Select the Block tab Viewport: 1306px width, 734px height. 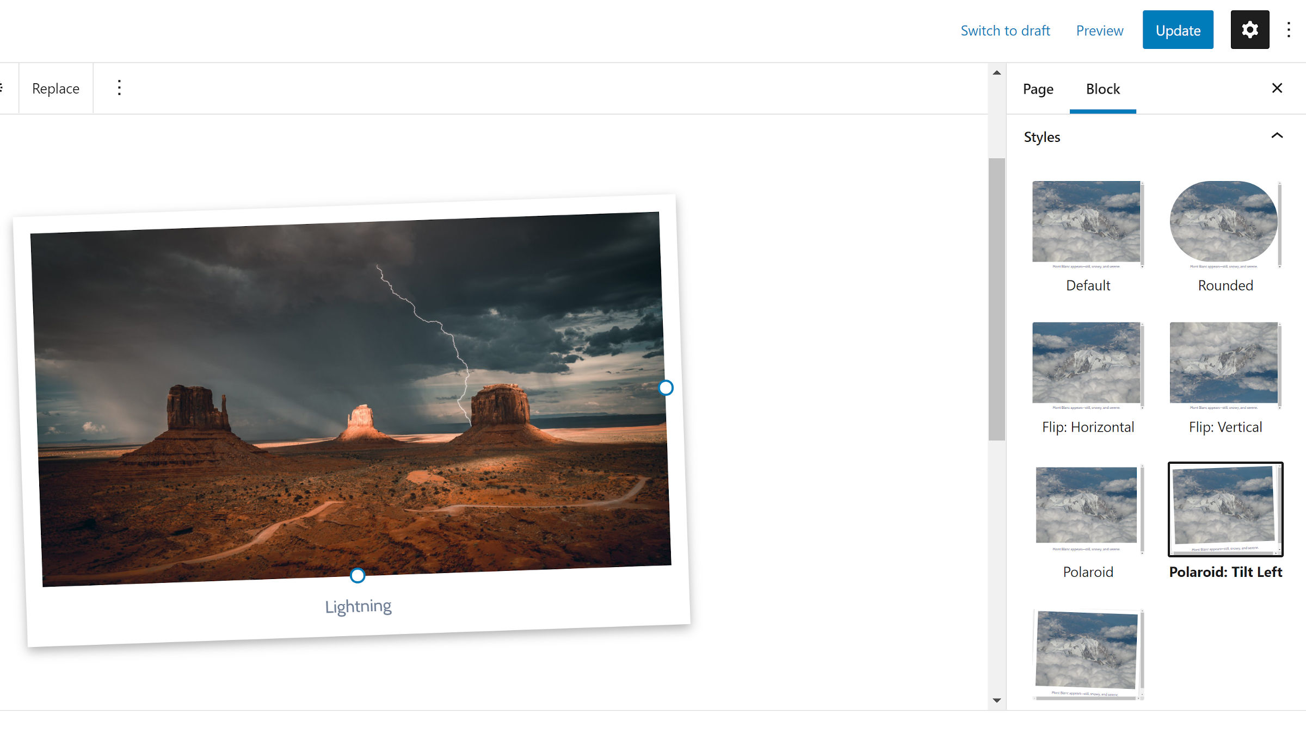1102,89
